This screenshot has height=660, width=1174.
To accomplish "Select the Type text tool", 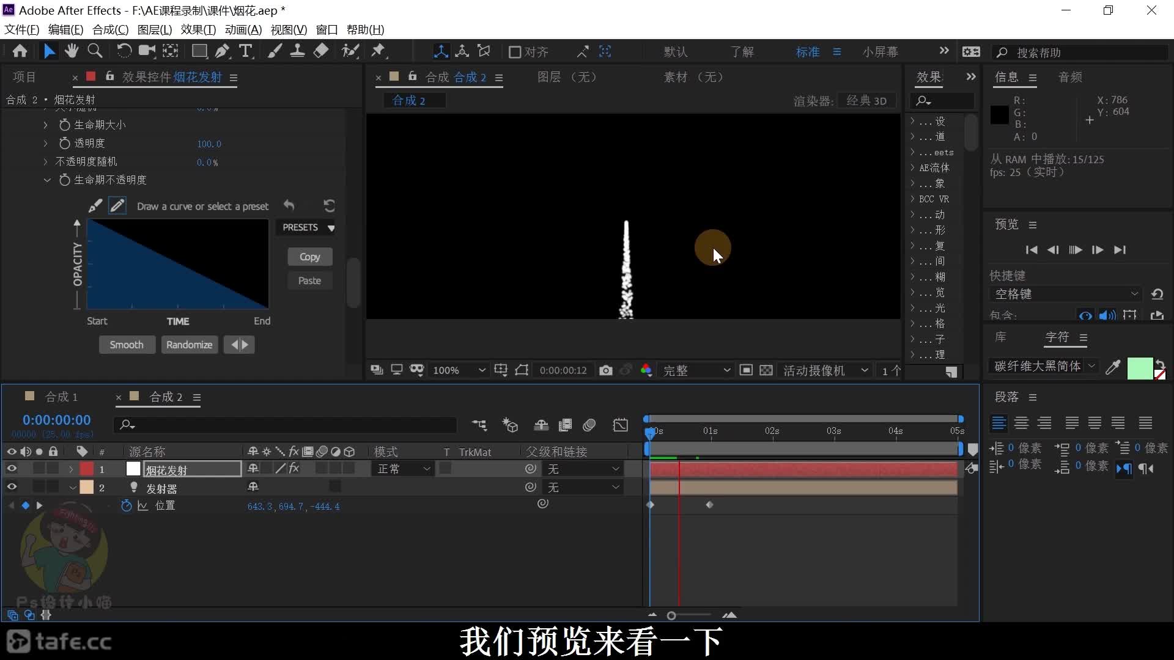I will click(x=246, y=51).
